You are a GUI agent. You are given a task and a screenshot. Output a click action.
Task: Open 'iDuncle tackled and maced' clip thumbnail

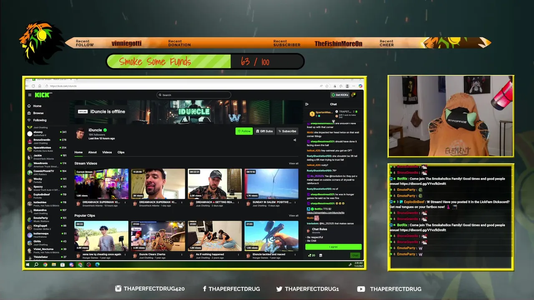[x=272, y=236]
